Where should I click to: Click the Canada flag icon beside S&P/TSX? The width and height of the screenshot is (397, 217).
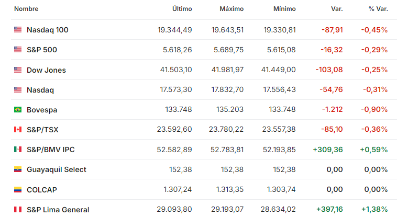[18, 130]
